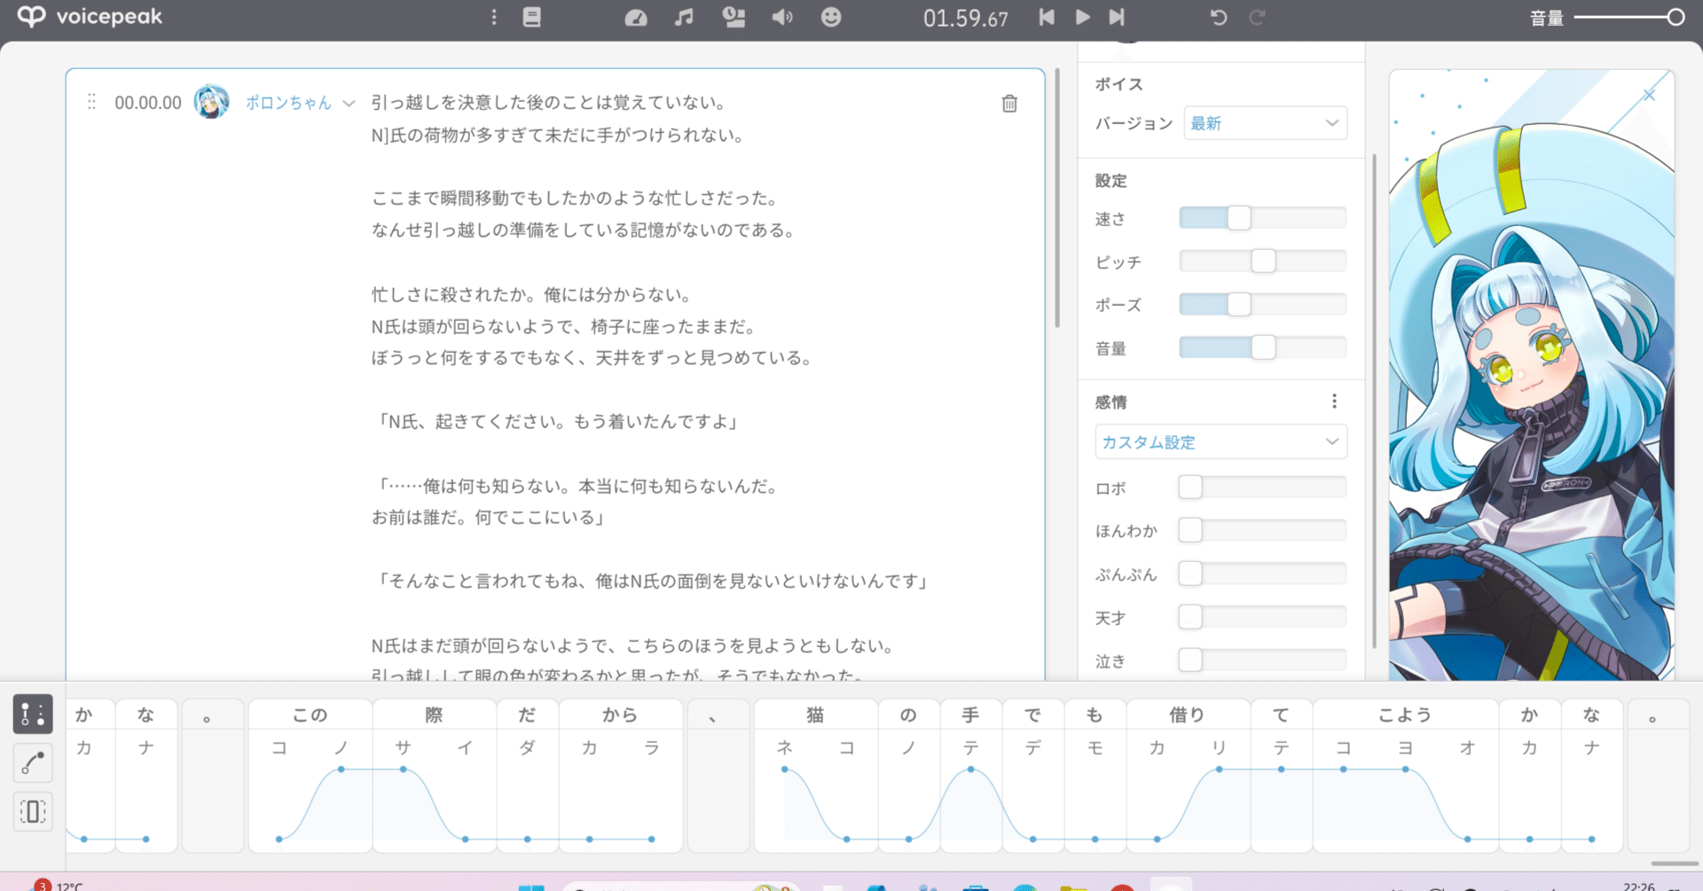Adjust the ぷんぷん emotion slider
This screenshot has width=1703, height=891.
1190,574
